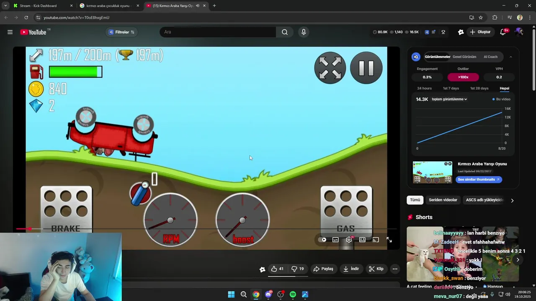Click the BRAKE pedal in the video
Image resolution: width=536 pixels, height=301 pixels.
point(66,210)
